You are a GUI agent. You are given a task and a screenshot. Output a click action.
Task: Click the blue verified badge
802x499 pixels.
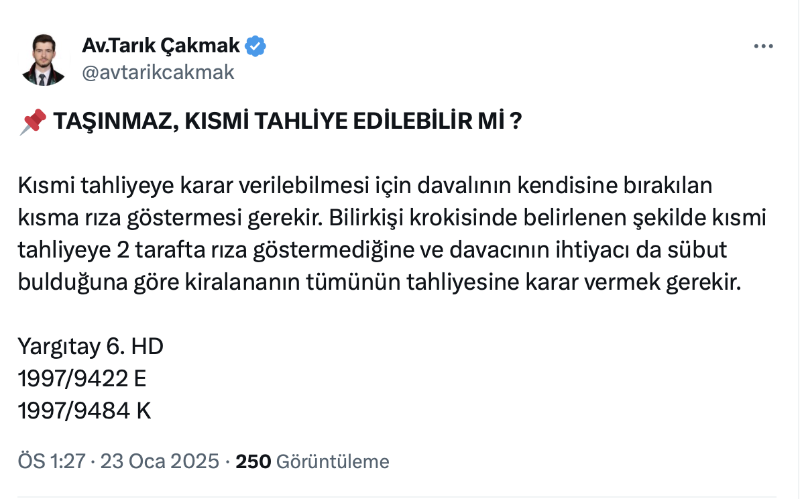[x=256, y=46]
